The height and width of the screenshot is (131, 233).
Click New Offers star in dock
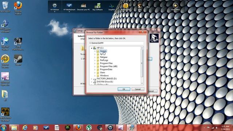tap(175, 7)
